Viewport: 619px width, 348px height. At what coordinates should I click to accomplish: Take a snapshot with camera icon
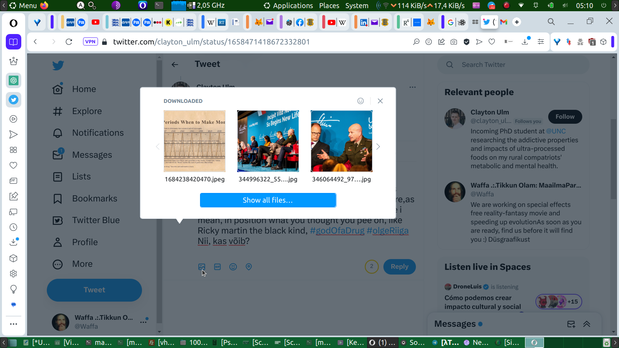click(454, 42)
